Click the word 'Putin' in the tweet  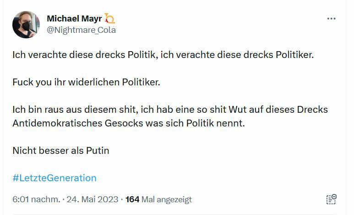click(97, 150)
